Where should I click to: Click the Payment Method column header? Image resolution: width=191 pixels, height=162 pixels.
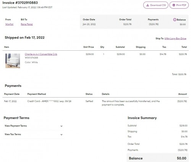pos(37,94)
